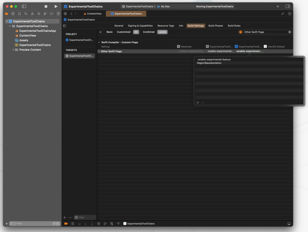Open the Bookmark navigator
This screenshot has width=308, height=232.
pos(20,14)
